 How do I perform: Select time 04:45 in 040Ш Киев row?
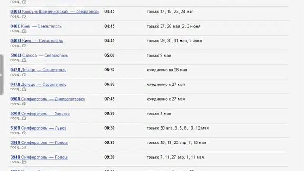(110, 41)
